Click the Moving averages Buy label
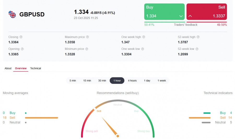This screenshot has width=235, height=139. tap(13, 113)
